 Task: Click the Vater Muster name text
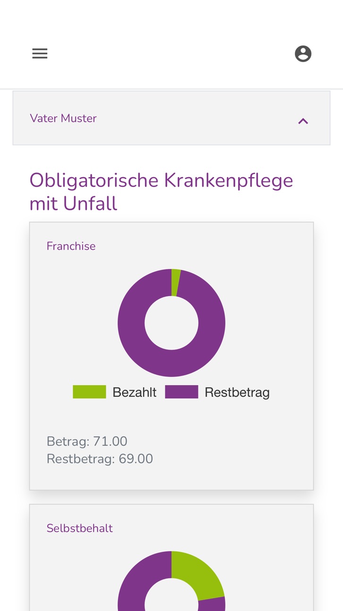(63, 118)
